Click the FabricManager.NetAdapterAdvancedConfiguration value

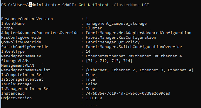(x=138, y=33)
